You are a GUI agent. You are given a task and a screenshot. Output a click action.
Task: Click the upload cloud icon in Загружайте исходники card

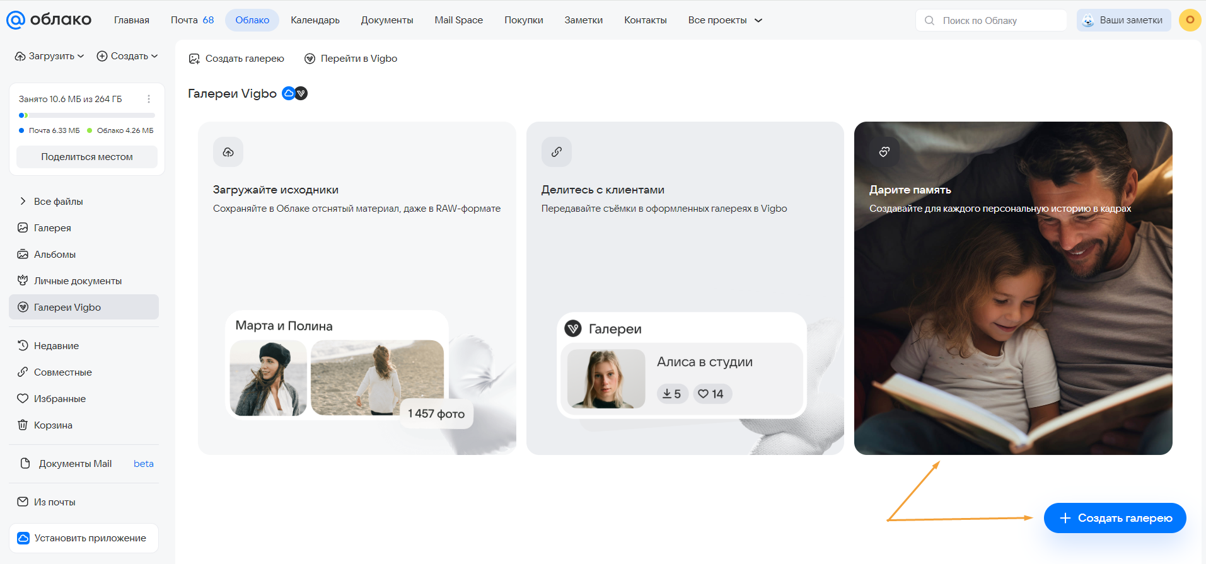point(228,152)
